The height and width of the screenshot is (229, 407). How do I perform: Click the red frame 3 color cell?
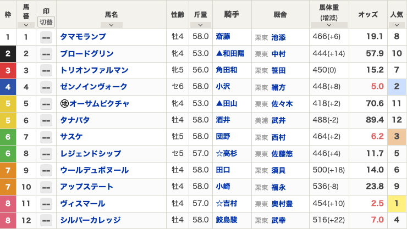[x=8, y=70]
